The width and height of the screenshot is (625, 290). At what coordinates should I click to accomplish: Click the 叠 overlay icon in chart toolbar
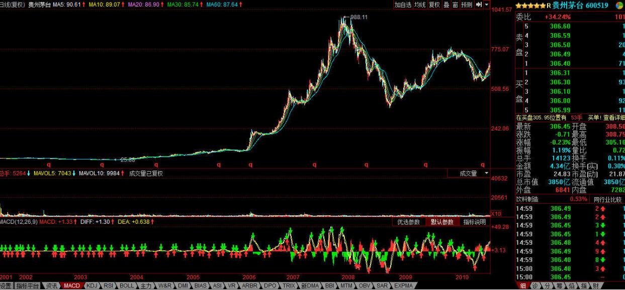pyautogui.click(x=446, y=5)
